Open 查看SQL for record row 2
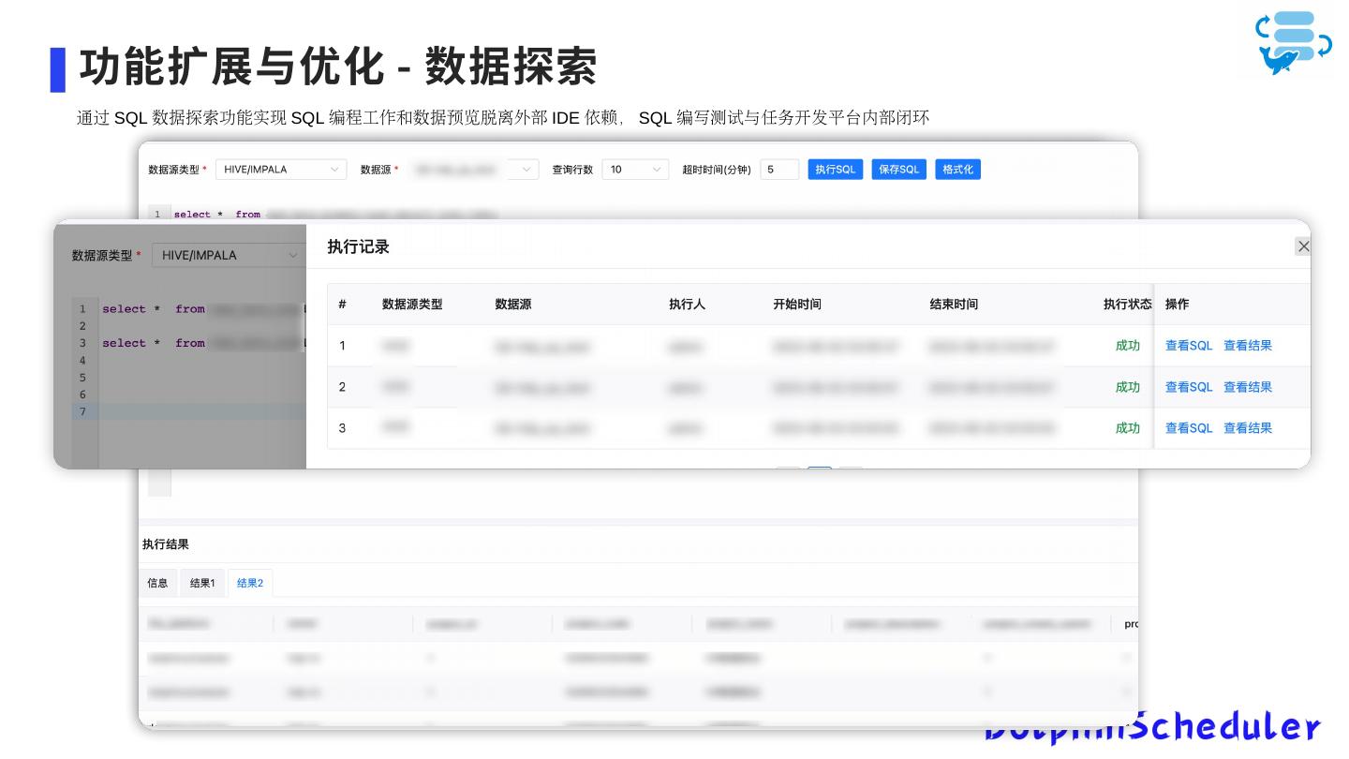 point(1189,387)
